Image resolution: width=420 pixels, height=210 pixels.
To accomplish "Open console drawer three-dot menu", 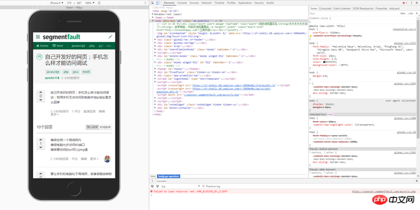I will point(152,181).
